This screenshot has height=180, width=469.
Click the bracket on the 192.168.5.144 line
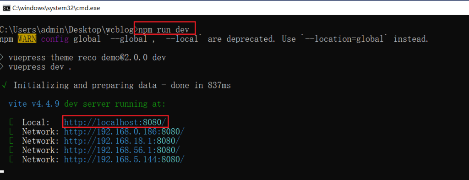(11, 159)
